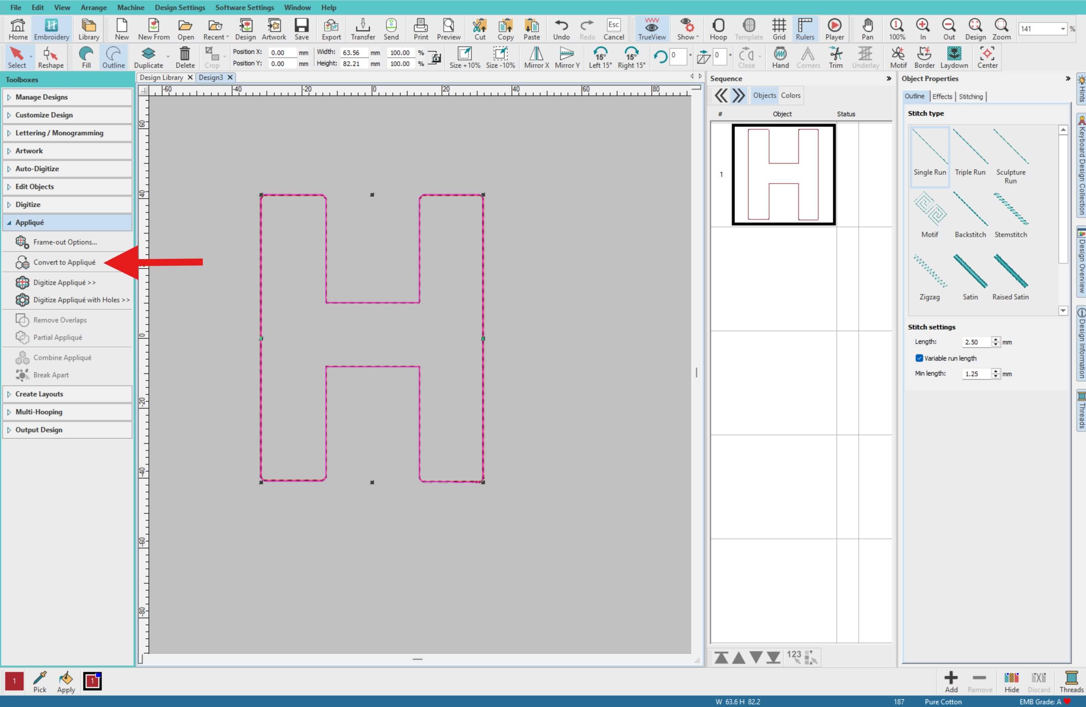Choose the Backstitch stitch type
The image size is (1086, 707).
970,214
